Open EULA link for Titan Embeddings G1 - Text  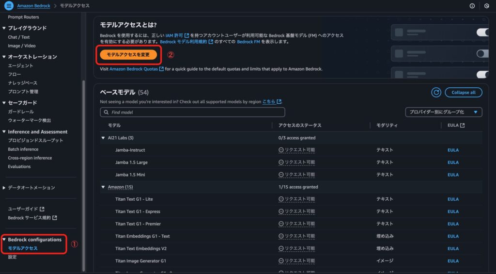453,236
